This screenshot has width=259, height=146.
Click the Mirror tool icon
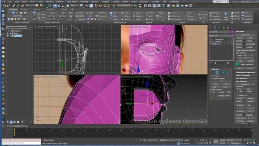point(136,6)
